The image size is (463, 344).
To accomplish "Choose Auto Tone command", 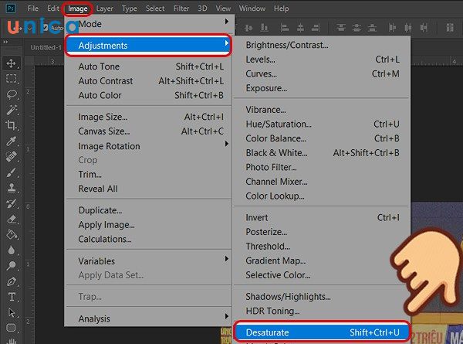I will click(x=148, y=66).
